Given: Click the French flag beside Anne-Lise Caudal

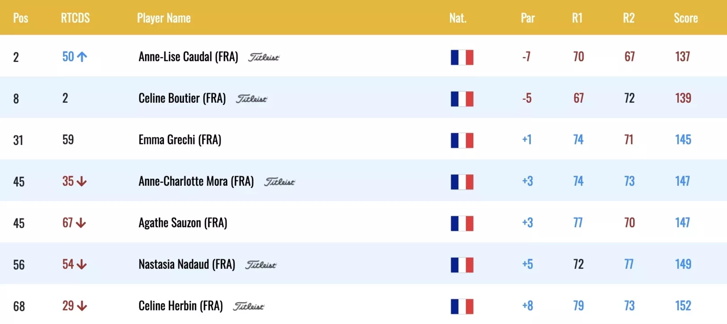Looking at the screenshot, I should tap(462, 57).
